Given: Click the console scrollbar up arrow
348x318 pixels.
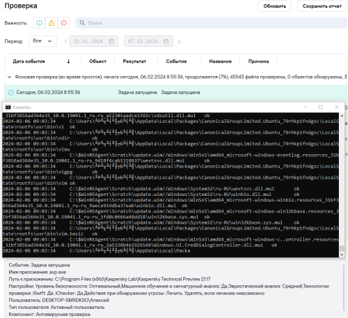Looking at the screenshot, I should click(x=342, y=116).
